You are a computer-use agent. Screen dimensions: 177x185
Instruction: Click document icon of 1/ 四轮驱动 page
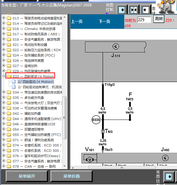coord(14,81)
